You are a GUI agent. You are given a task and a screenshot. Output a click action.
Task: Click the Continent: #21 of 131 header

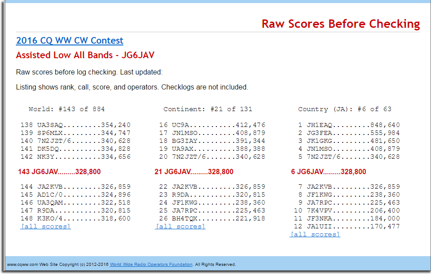click(x=208, y=109)
